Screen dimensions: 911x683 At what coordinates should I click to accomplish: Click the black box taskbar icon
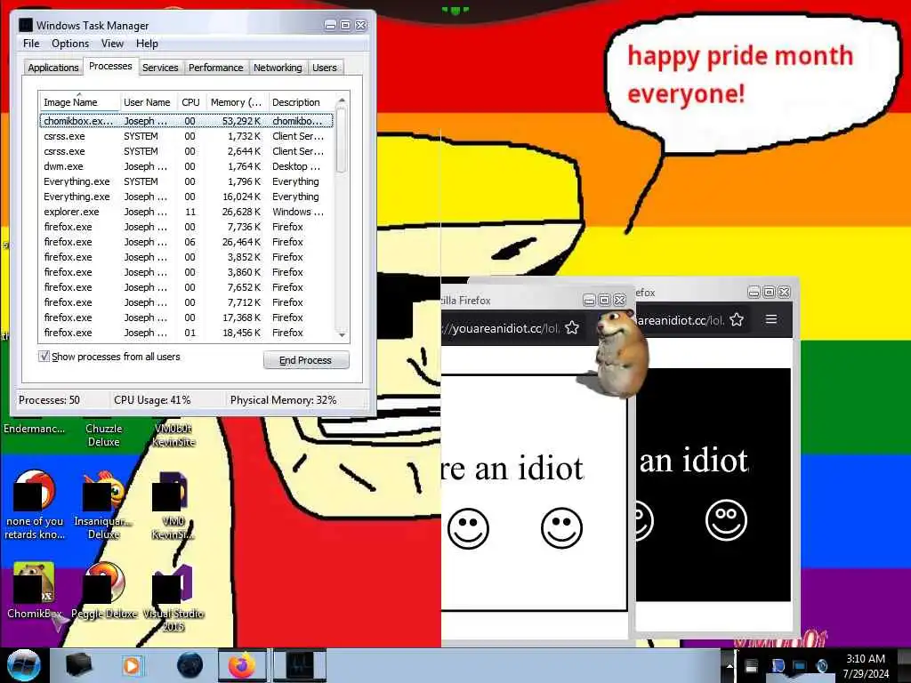click(x=78, y=665)
